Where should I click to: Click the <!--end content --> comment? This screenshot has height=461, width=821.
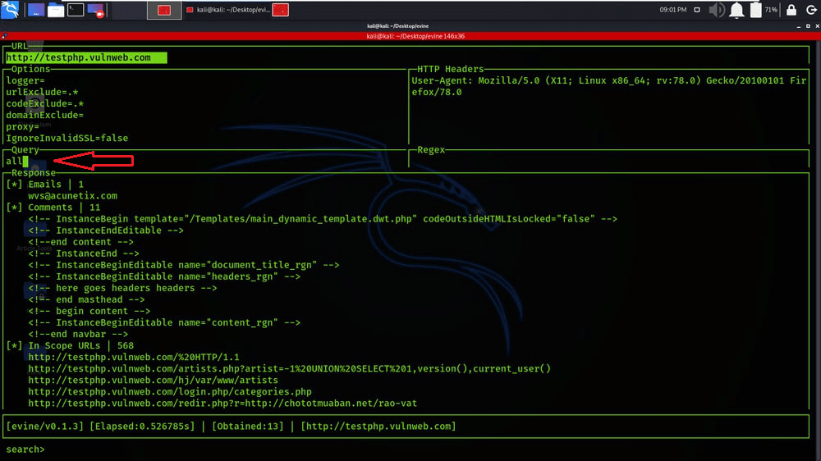click(80, 242)
